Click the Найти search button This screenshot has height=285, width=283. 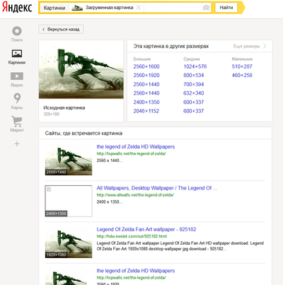pos(226,8)
